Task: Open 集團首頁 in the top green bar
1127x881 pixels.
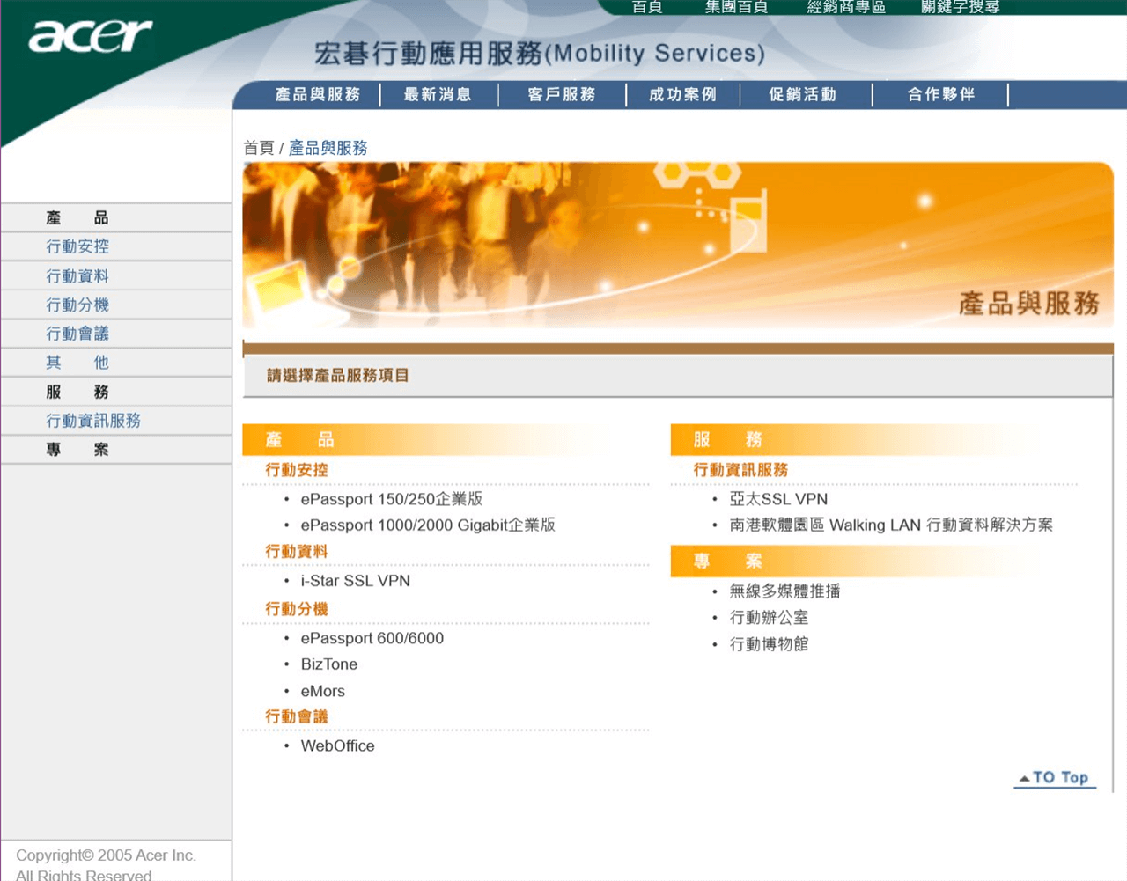Action: click(736, 7)
